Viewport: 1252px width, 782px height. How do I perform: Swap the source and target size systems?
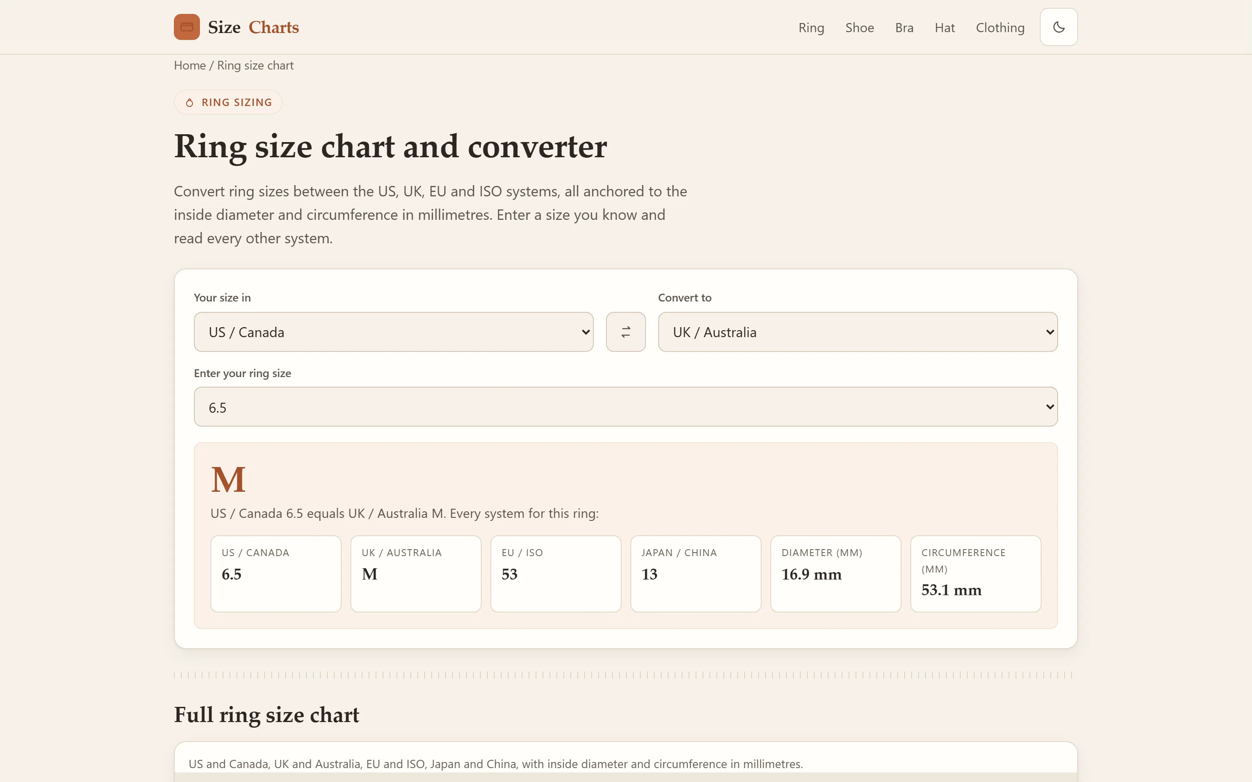626,331
